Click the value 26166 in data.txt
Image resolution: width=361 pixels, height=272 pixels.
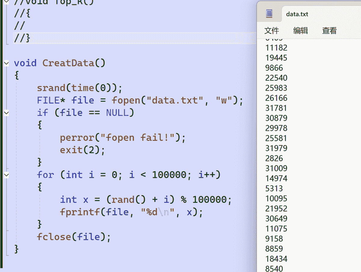pyautogui.click(x=276, y=98)
